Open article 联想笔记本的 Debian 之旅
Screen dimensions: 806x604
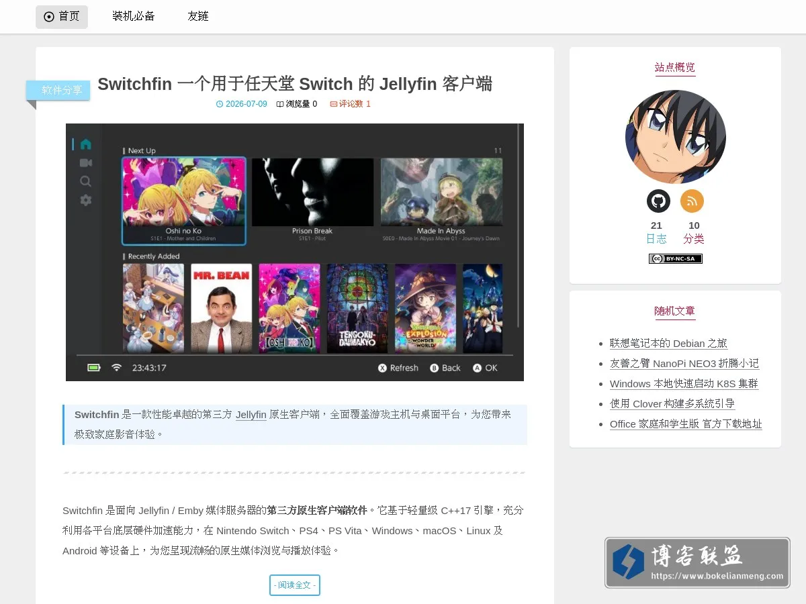(668, 344)
